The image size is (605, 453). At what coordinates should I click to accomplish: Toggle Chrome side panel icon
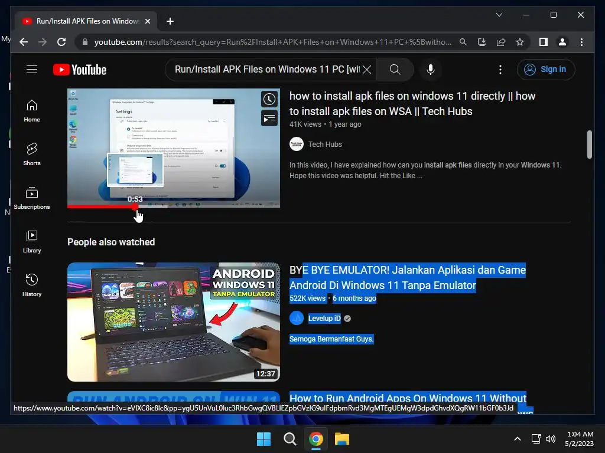[x=544, y=42]
